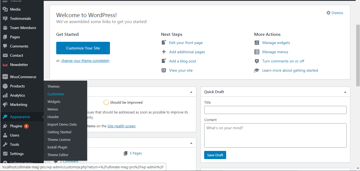360x171 pixels.
Task: Click the WooCommerce sidebar icon
Action: point(5,77)
